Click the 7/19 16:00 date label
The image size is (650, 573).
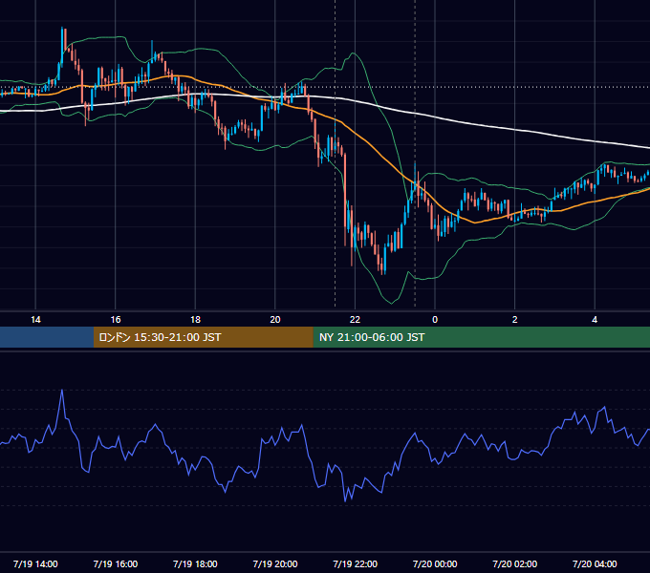[x=116, y=563]
